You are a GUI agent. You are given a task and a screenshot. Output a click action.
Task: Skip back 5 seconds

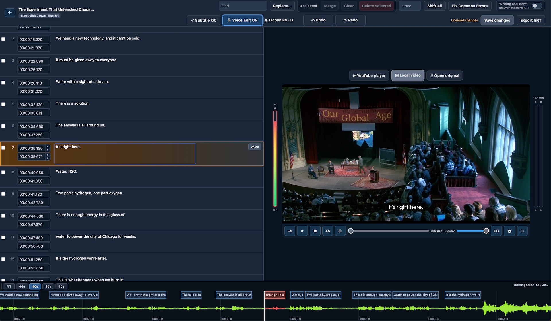[x=290, y=231]
